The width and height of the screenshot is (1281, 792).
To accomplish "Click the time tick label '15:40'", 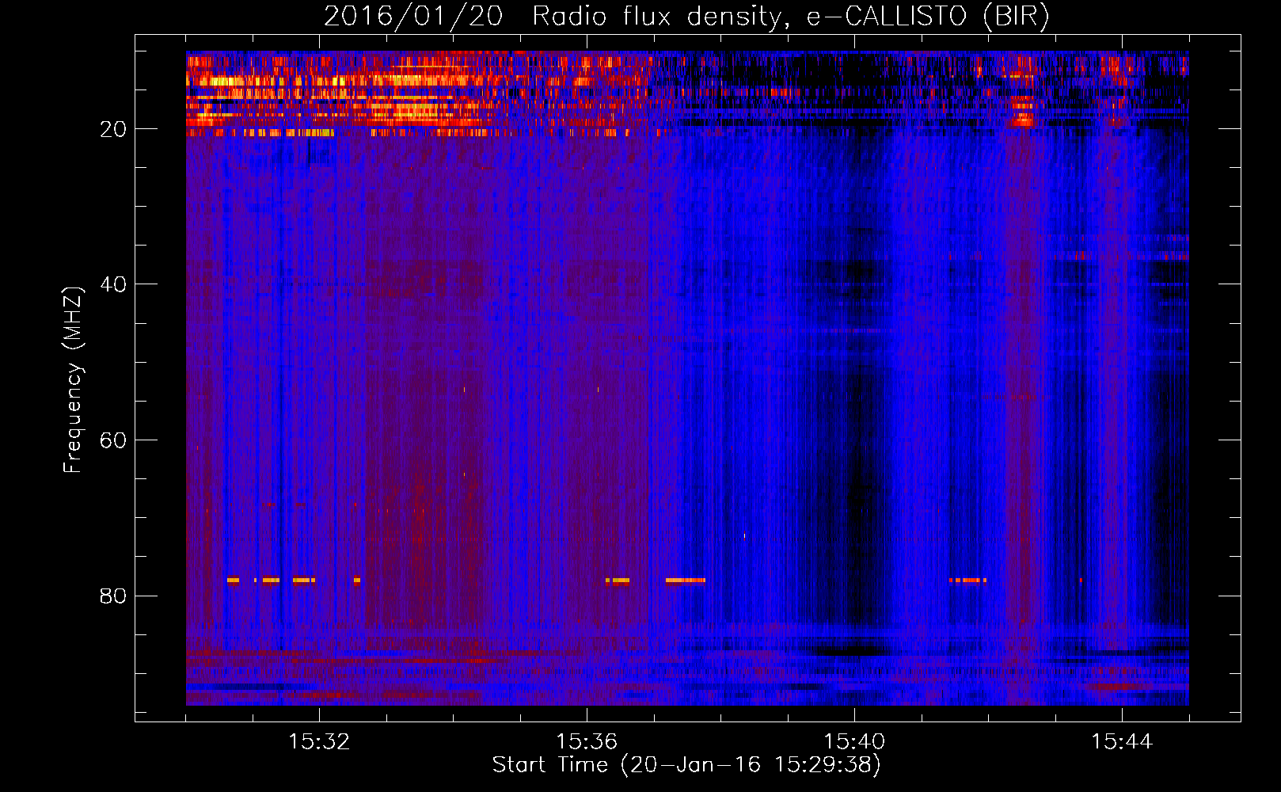I will pos(854,742).
